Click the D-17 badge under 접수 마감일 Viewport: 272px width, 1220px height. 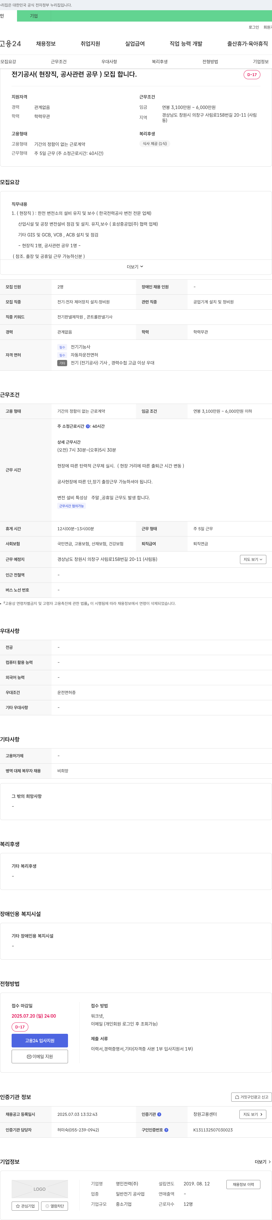(x=20, y=1027)
